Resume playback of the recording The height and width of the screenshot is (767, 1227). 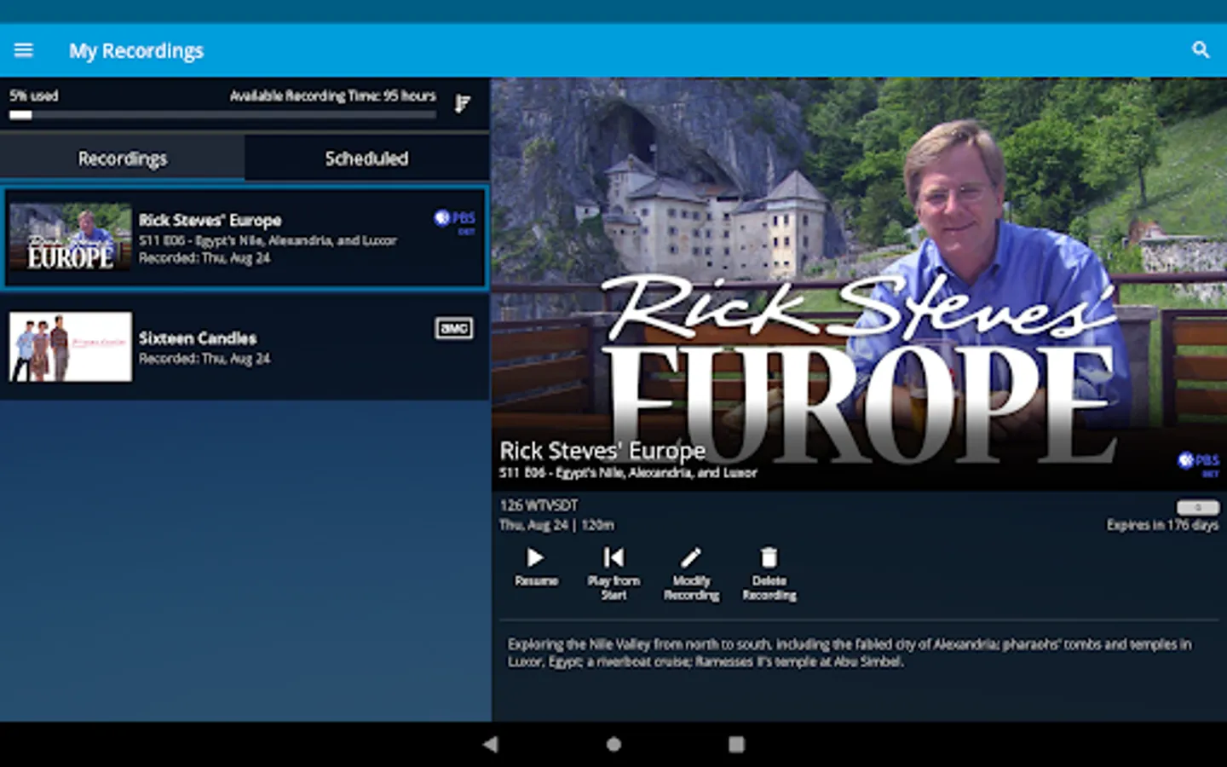click(x=536, y=567)
